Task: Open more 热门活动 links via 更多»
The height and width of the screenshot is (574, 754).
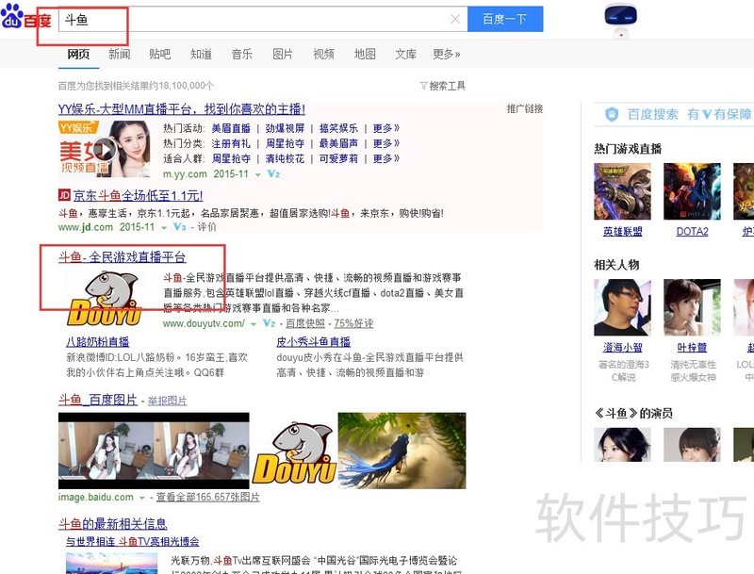Action: 386,128
